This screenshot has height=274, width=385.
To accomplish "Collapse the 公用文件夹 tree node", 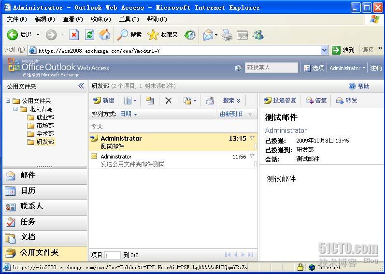I will 8,101.
